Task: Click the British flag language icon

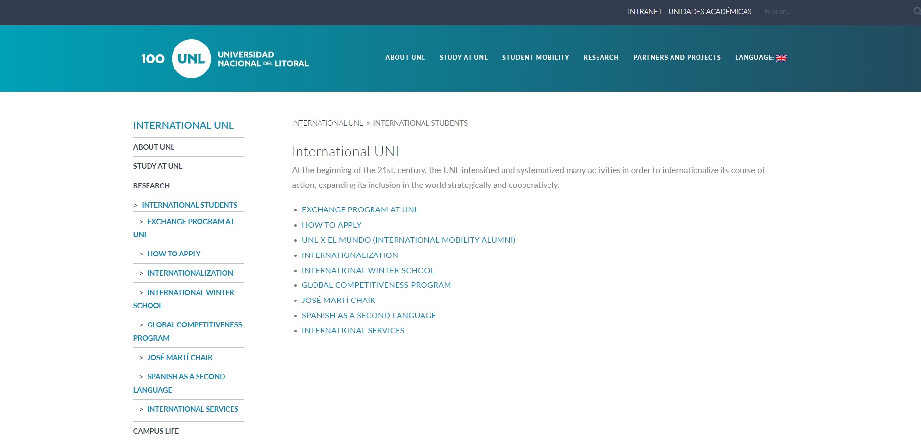Action: (781, 58)
